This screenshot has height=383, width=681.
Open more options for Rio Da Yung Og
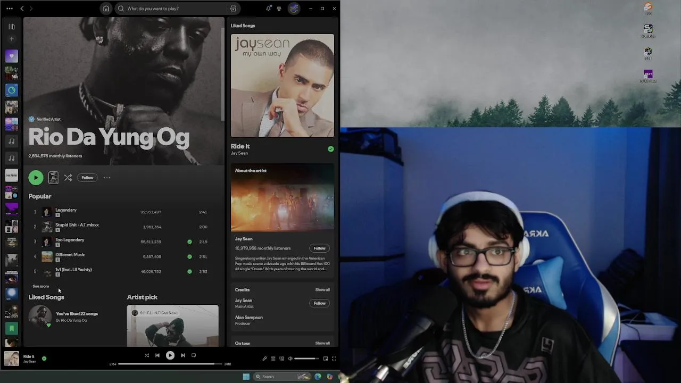tap(107, 178)
